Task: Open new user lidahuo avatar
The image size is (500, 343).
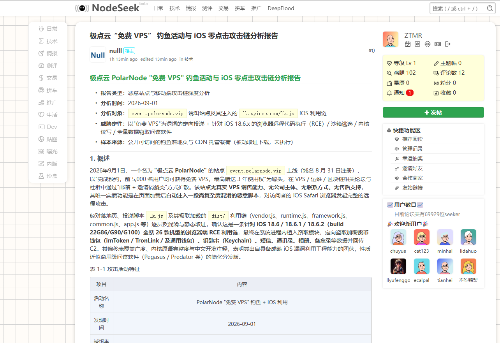Action: pos(468,237)
